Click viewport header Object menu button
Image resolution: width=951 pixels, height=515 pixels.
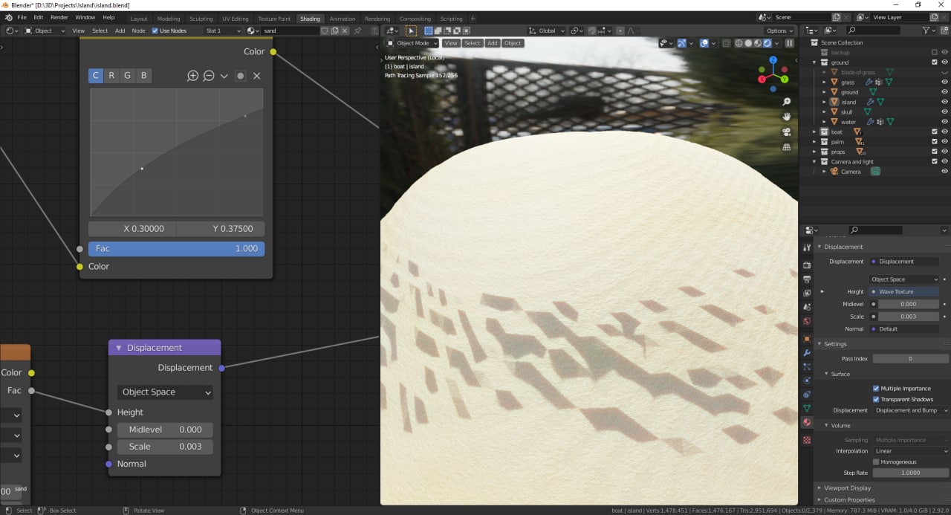513,43
